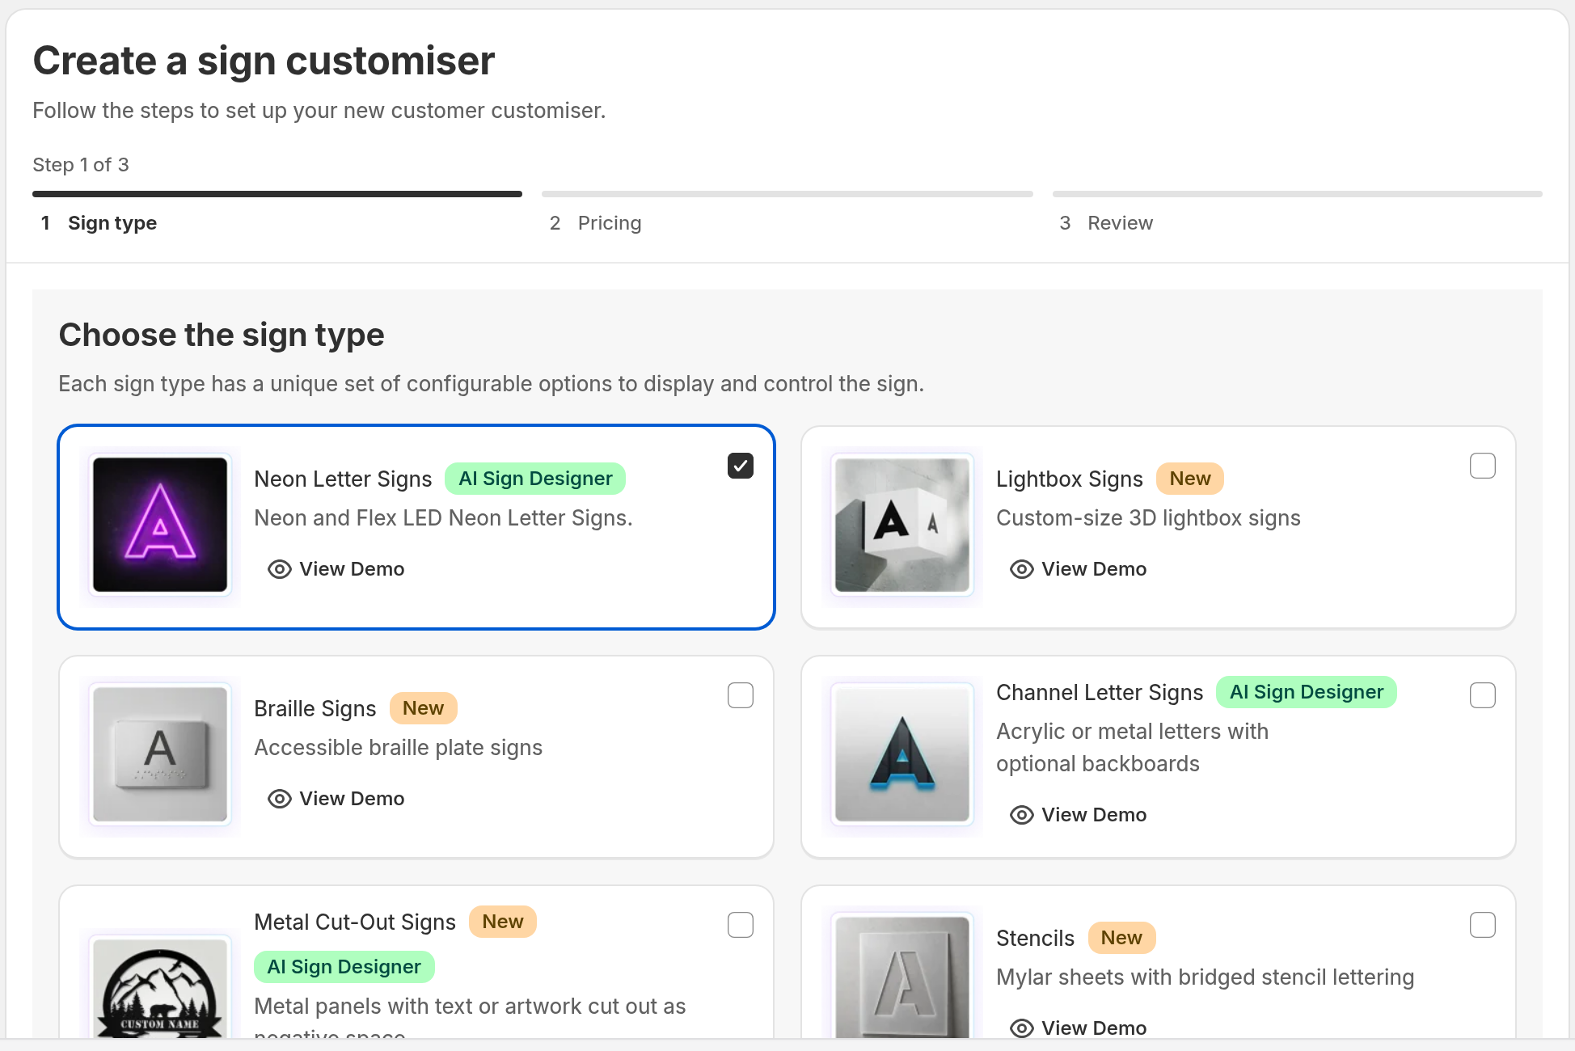Check the Braille Signs checkbox
This screenshot has height=1051, width=1575.
pos(741,695)
